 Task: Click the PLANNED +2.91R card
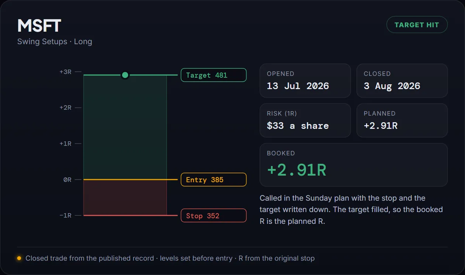point(402,120)
